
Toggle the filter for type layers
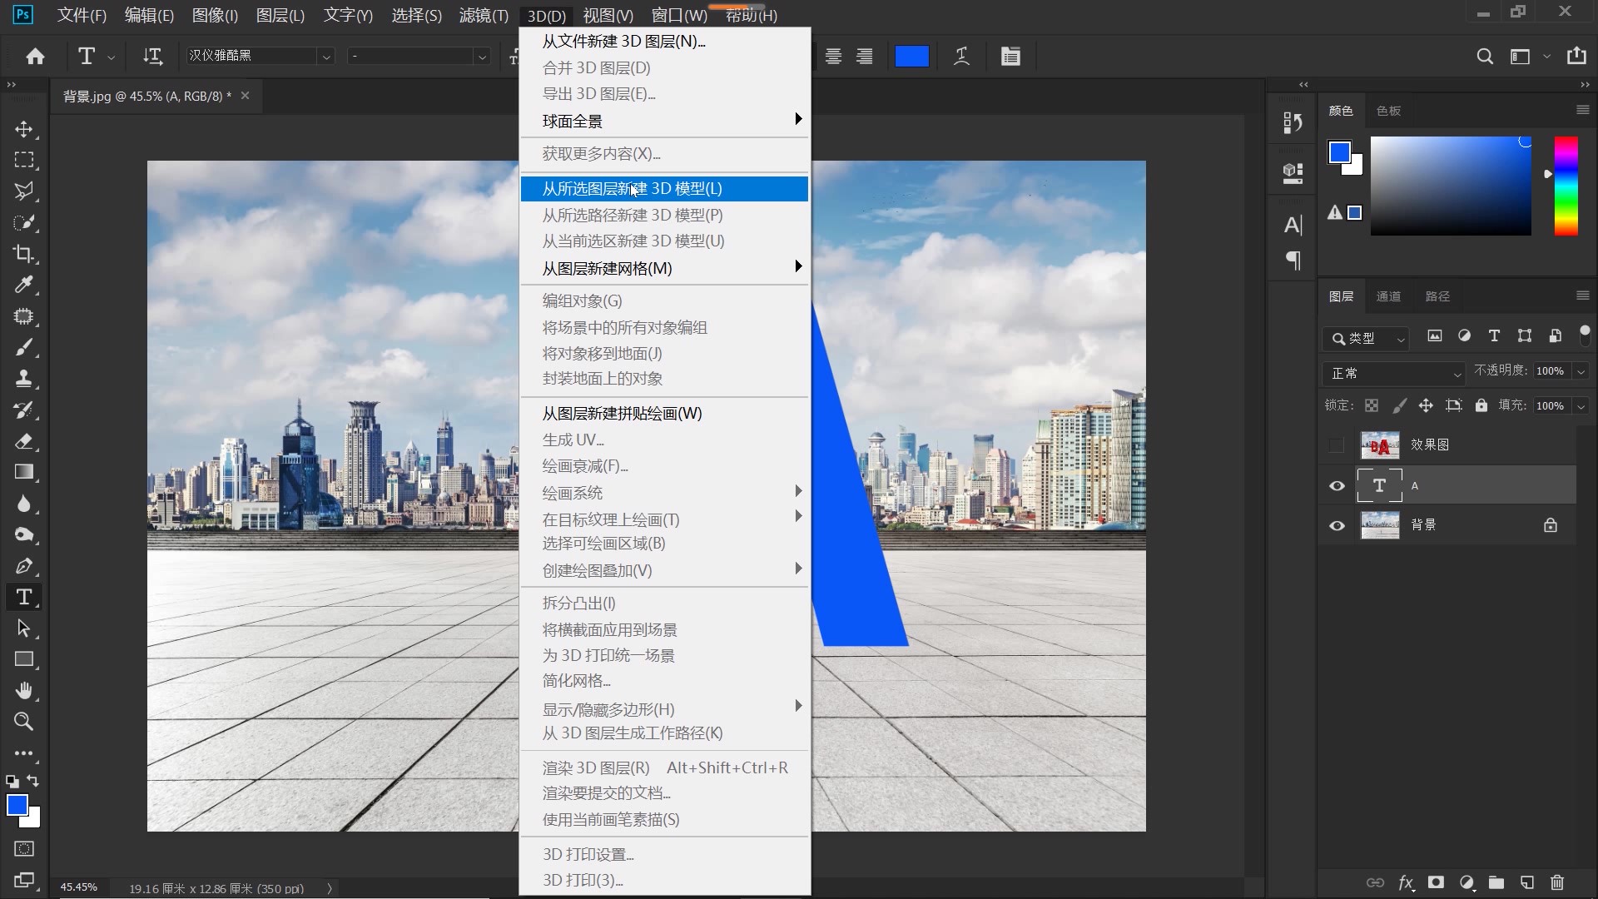[1494, 335]
